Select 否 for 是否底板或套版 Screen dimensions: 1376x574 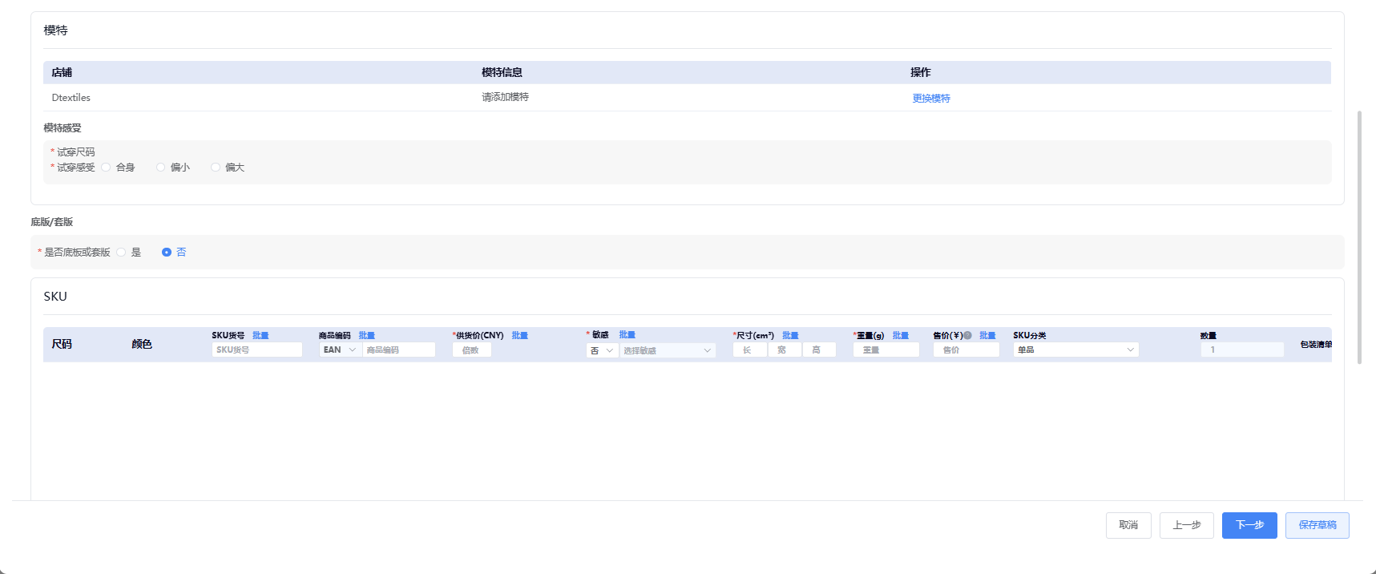(167, 253)
